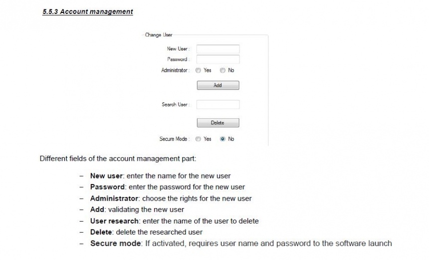429x260 pixels.
Task: Click the Change User group label
Action: [x=159, y=35]
